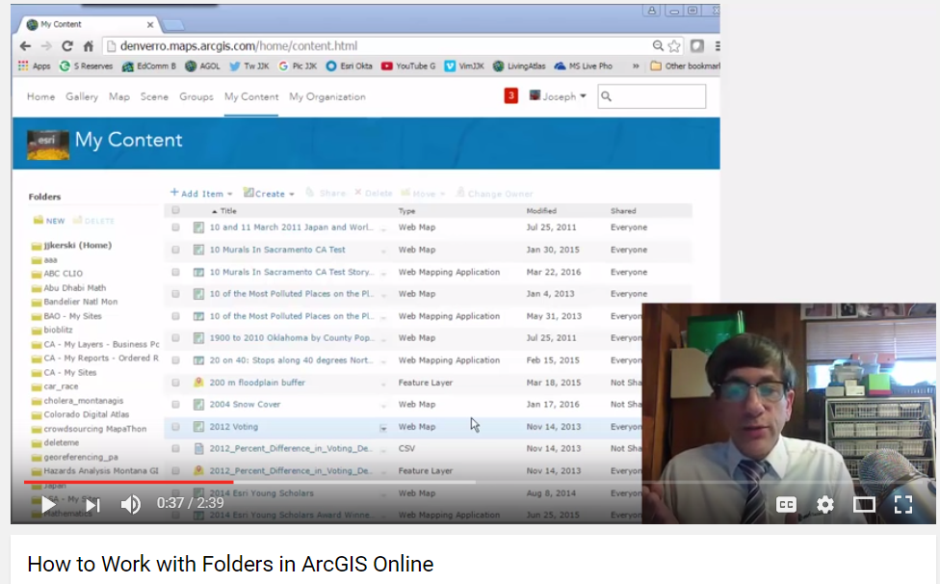940x584 pixels.
Task: Open 2004 Snow Cover item dropdown arrow
Action: pos(383,406)
